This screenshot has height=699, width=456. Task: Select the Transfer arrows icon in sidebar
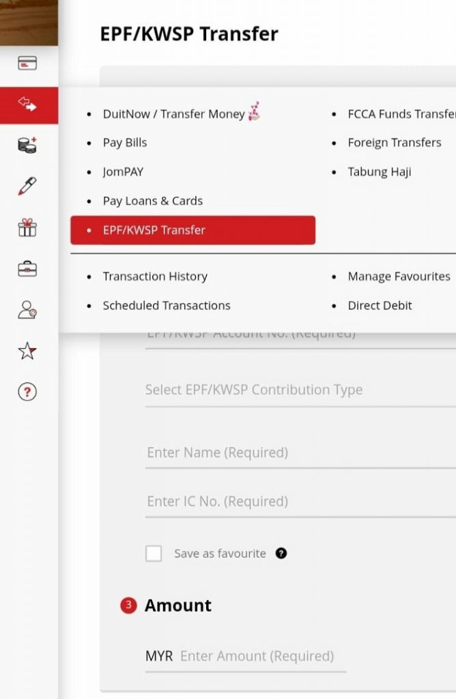point(29,105)
